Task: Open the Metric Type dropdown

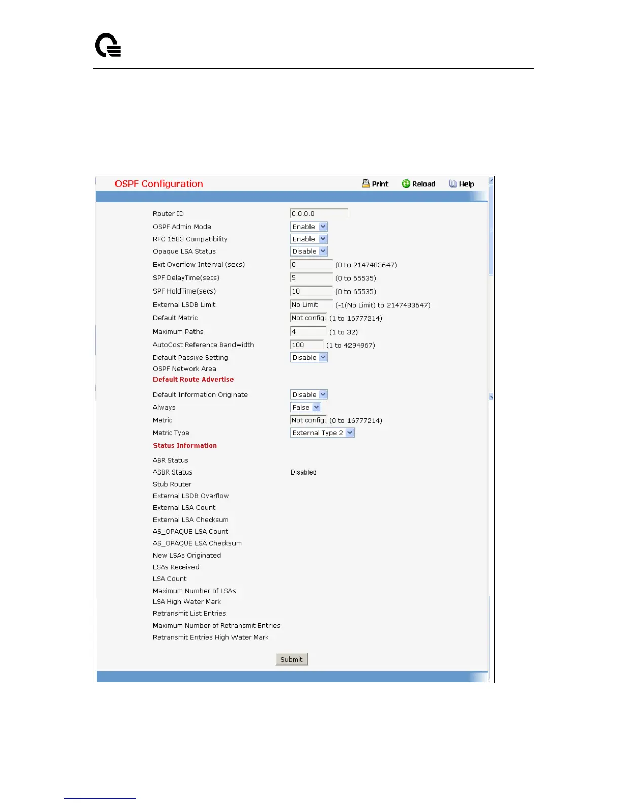Action: [322, 433]
